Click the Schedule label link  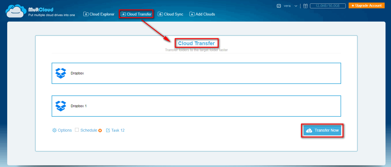[x=89, y=130]
